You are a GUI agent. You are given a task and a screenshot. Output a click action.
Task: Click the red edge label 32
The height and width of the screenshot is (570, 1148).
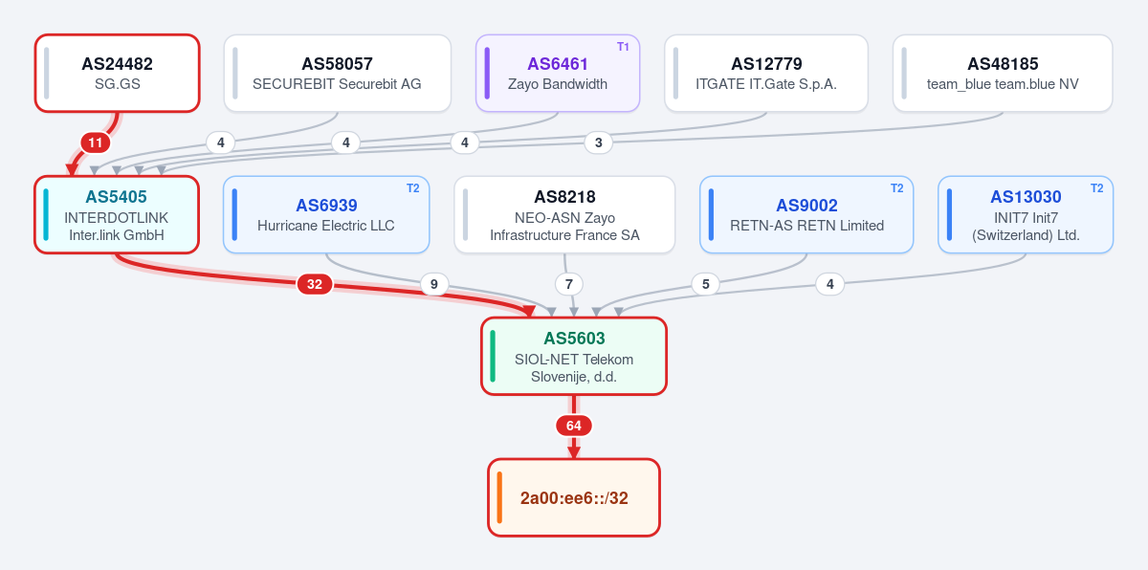pyautogui.click(x=314, y=284)
